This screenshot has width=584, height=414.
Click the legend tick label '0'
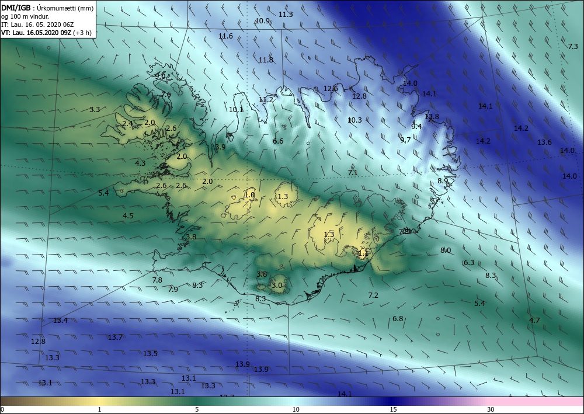2,409
